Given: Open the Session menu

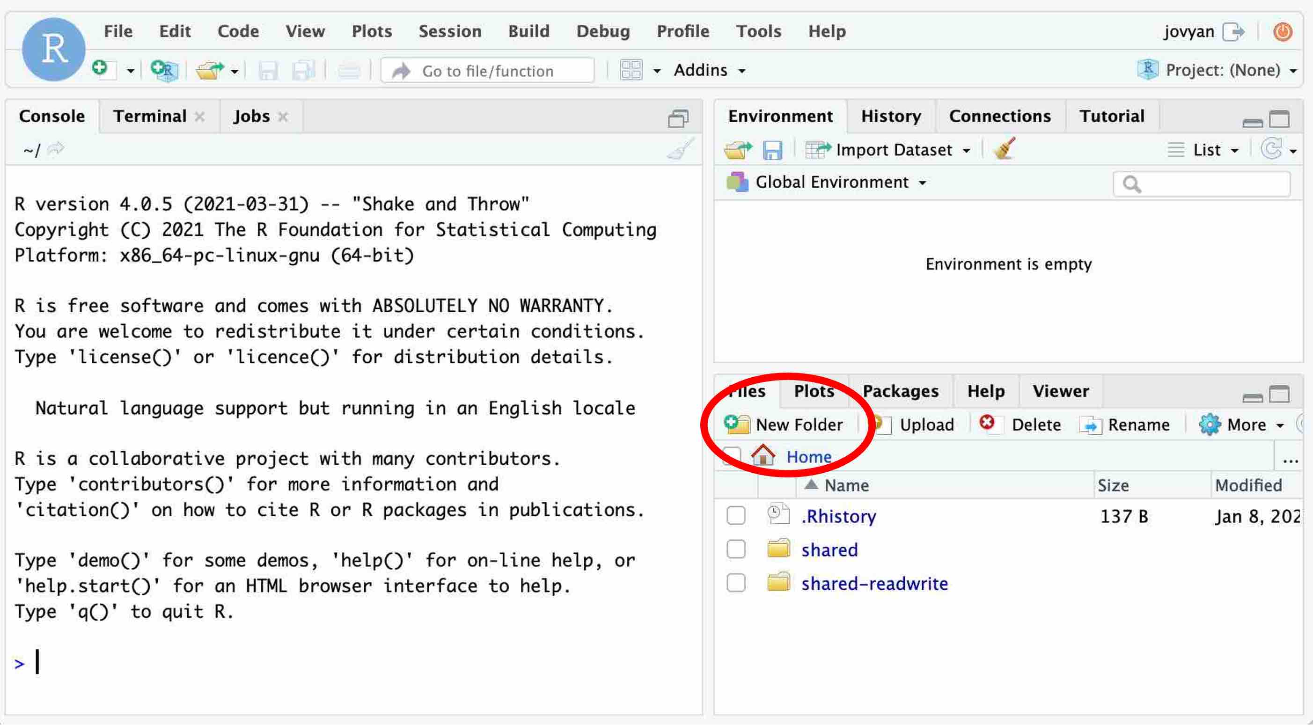Looking at the screenshot, I should (x=449, y=31).
